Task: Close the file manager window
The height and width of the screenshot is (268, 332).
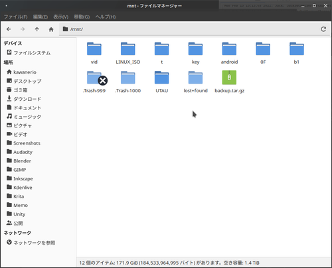Action: point(325,6)
